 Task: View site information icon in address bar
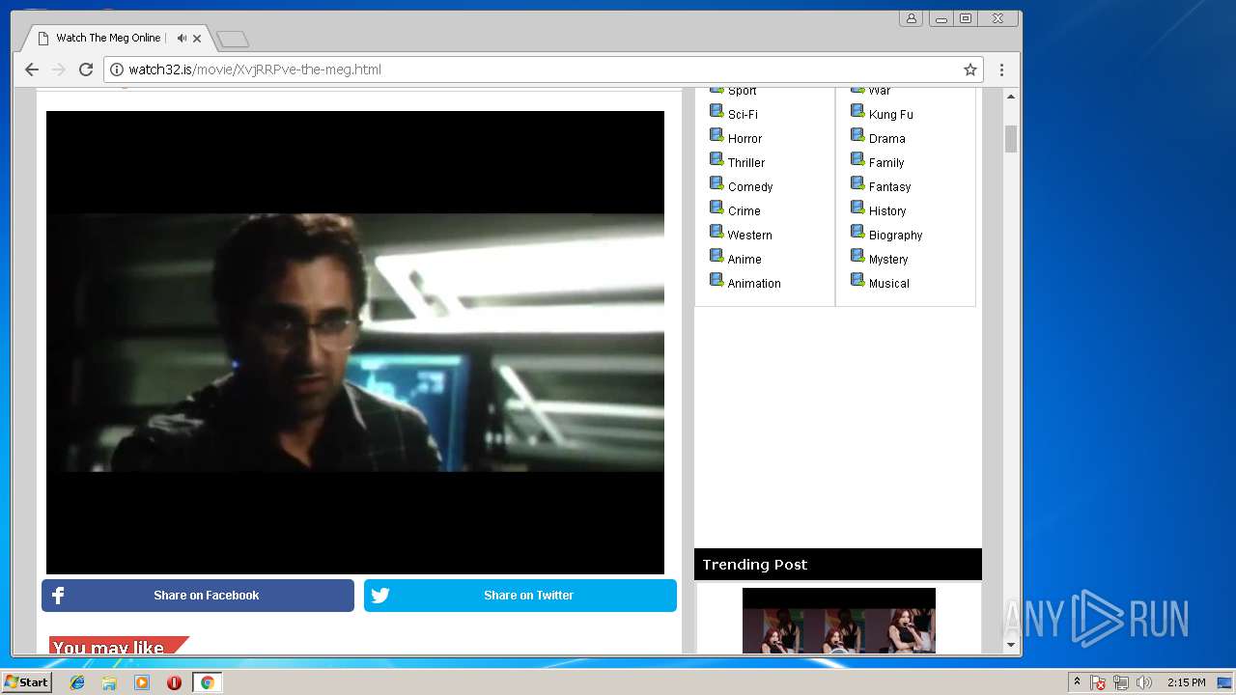tap(117, 69)
